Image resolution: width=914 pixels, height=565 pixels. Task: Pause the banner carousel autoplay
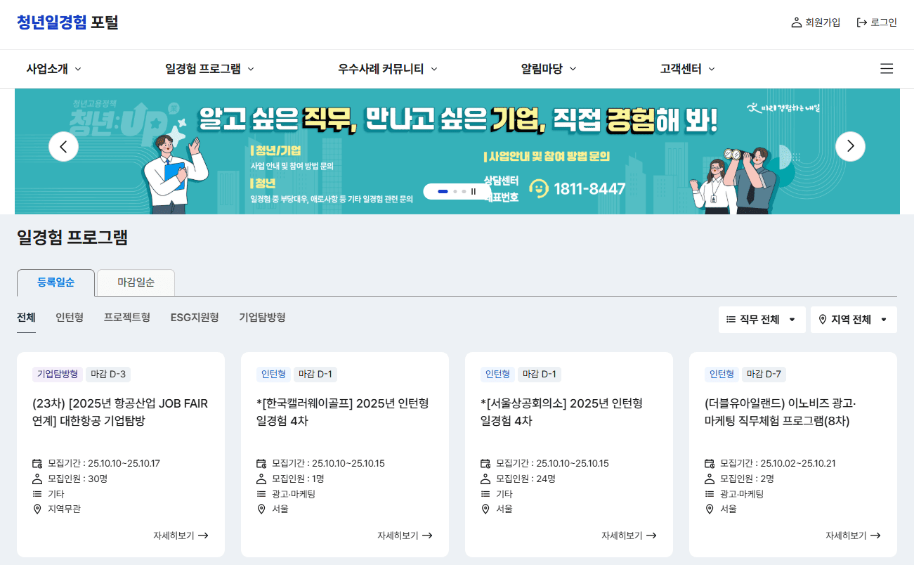(474, 191)
